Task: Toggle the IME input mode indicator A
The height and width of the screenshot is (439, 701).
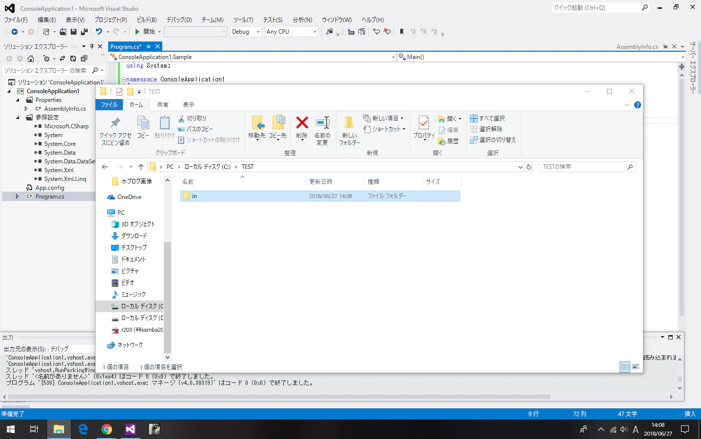Action: click(x=636, y=430)
